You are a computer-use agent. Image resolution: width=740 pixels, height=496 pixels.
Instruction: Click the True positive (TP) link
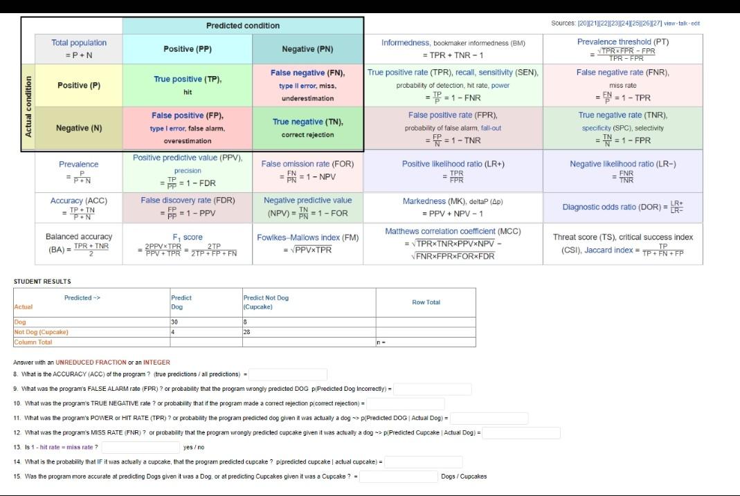click(188, 80)
